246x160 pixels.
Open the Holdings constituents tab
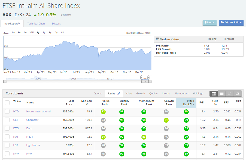[x=198, y=94]
